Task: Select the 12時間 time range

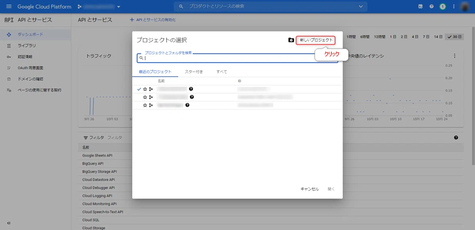Action: (380, 37)
